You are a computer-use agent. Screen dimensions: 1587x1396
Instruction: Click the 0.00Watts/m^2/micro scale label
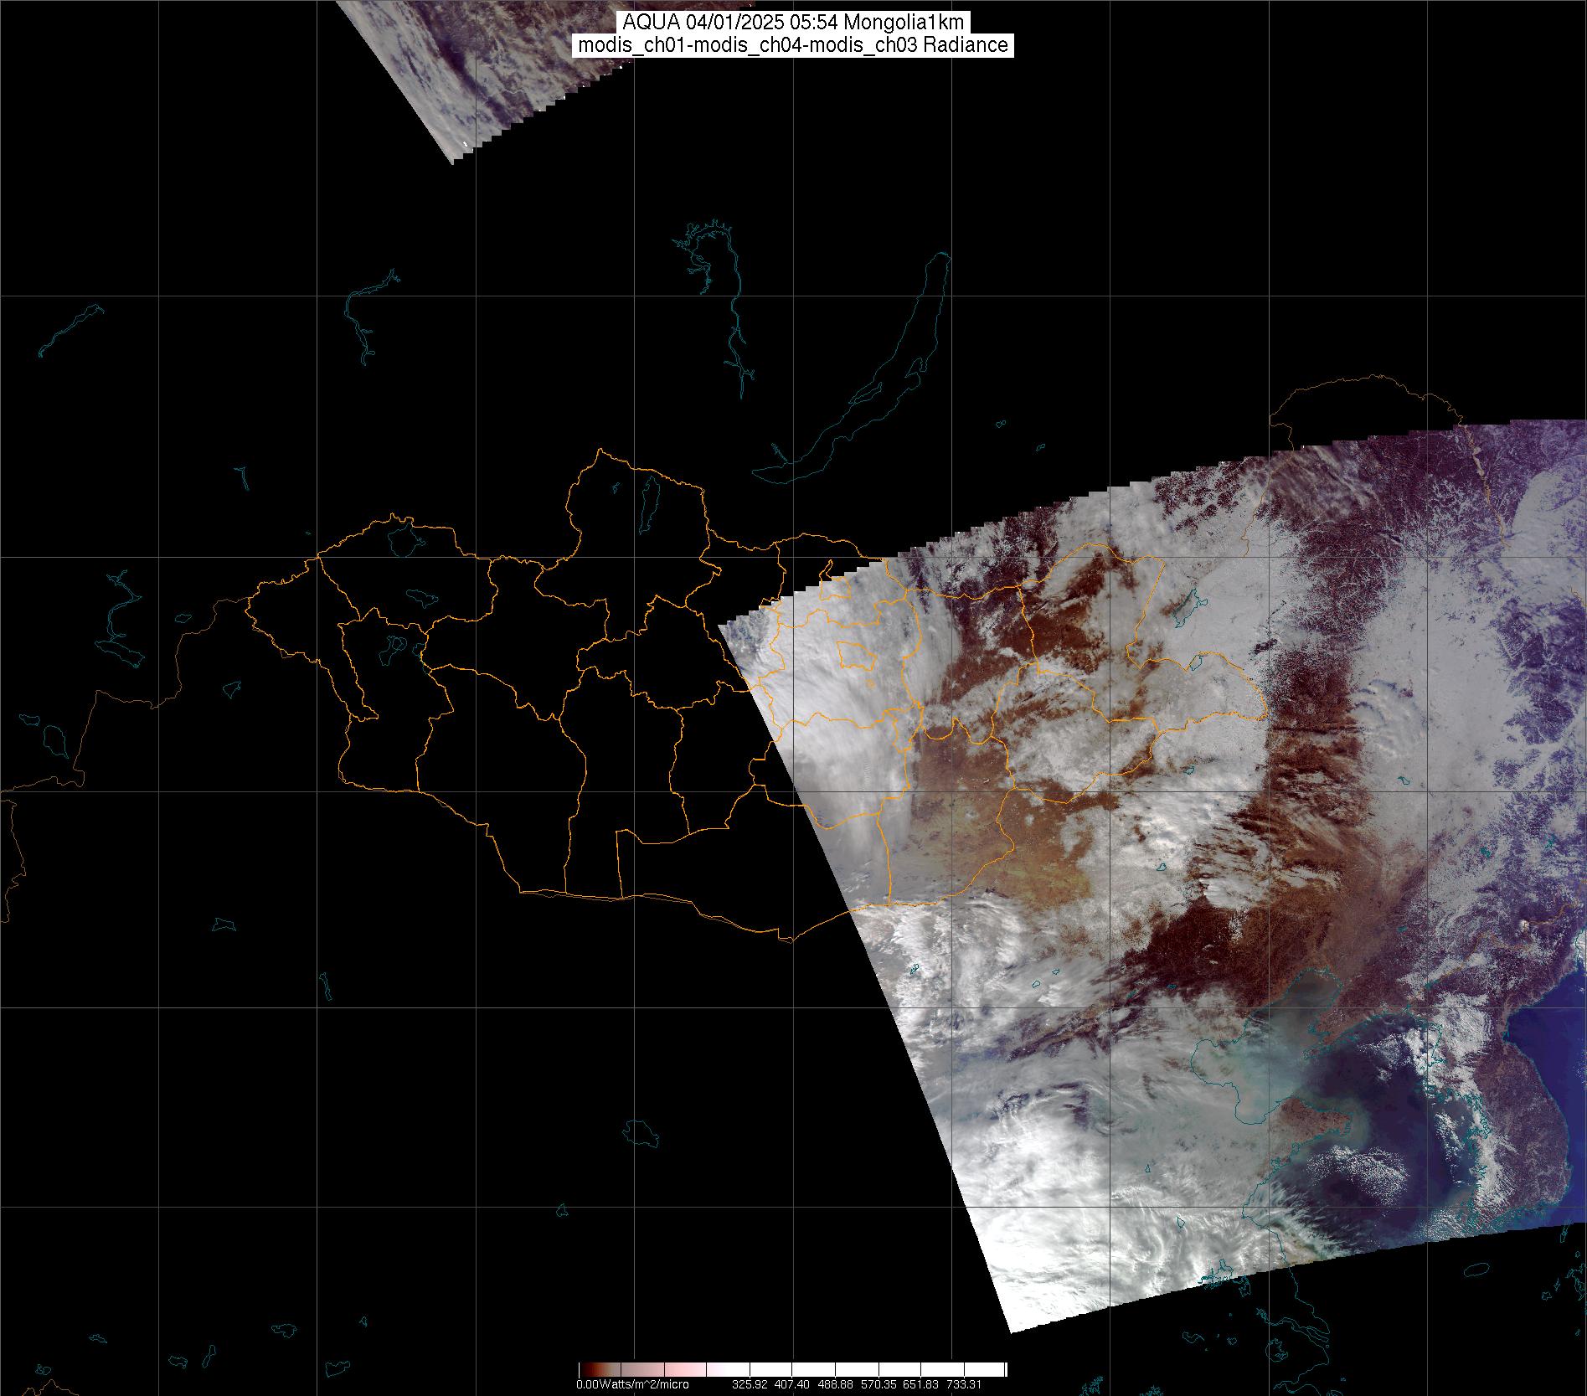632,1384
